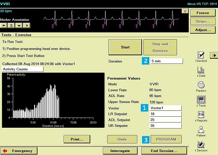The image size is (218, 155).
Task: Click the Interrogate button
Action: [x=120, y=151]
